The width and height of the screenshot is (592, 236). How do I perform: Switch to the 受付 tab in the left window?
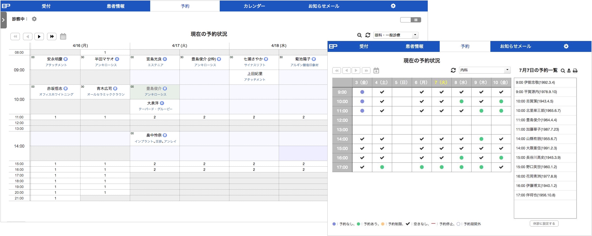(x=46, y=6)
